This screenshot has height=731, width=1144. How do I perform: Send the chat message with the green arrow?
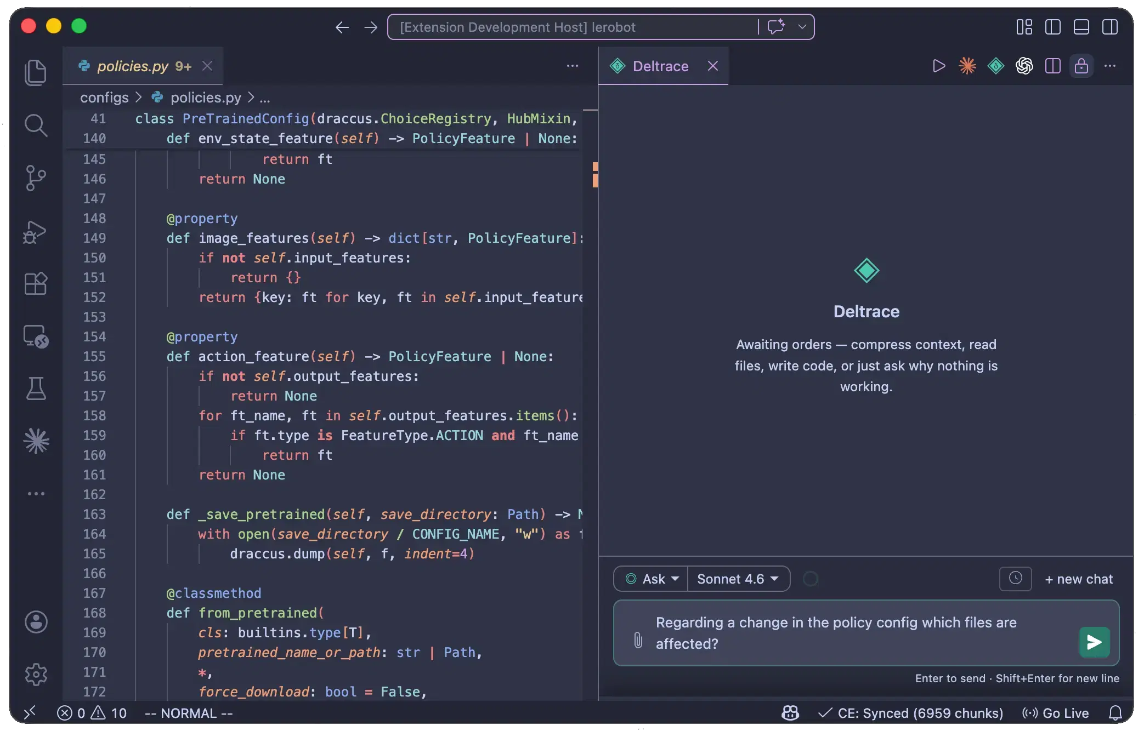(1094, 642)
